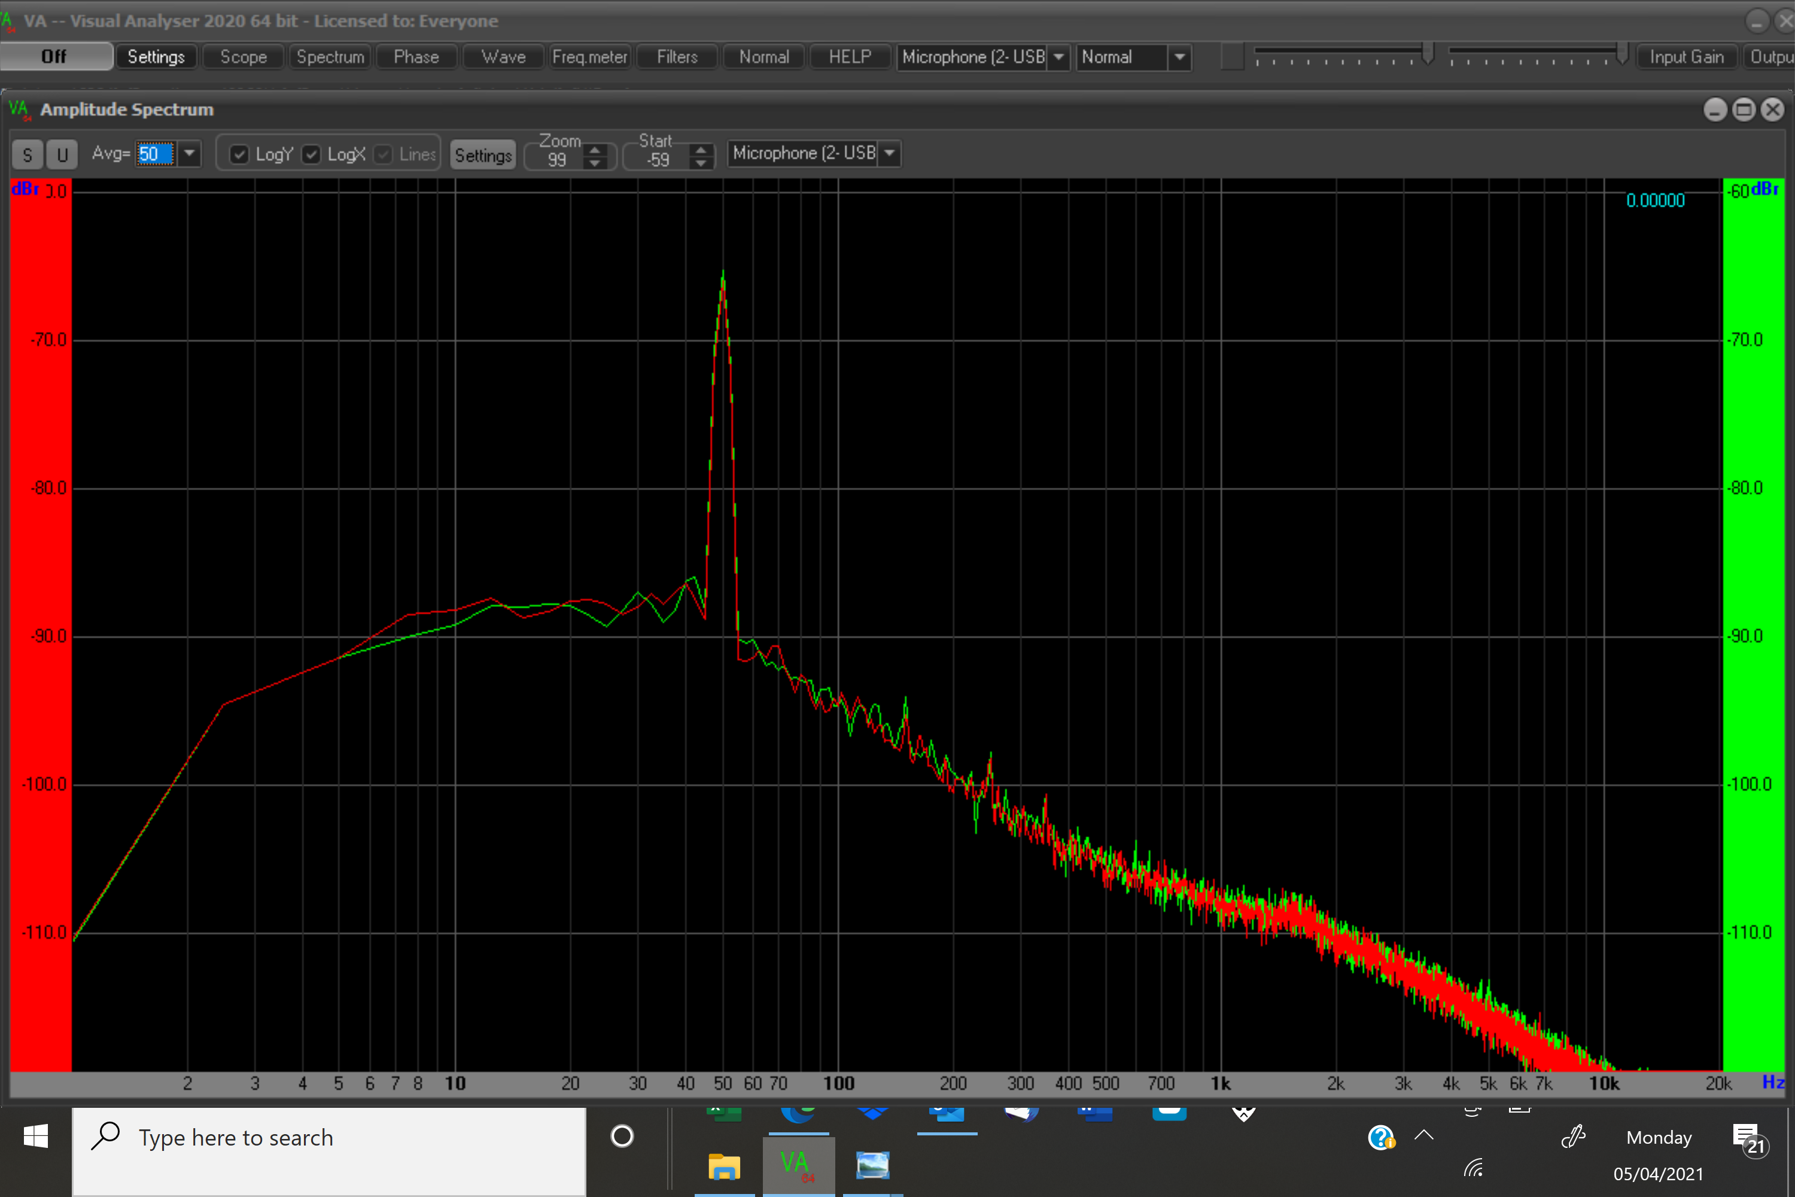
Task: Open the Freq.meter tool
Action: coord(590,57)
